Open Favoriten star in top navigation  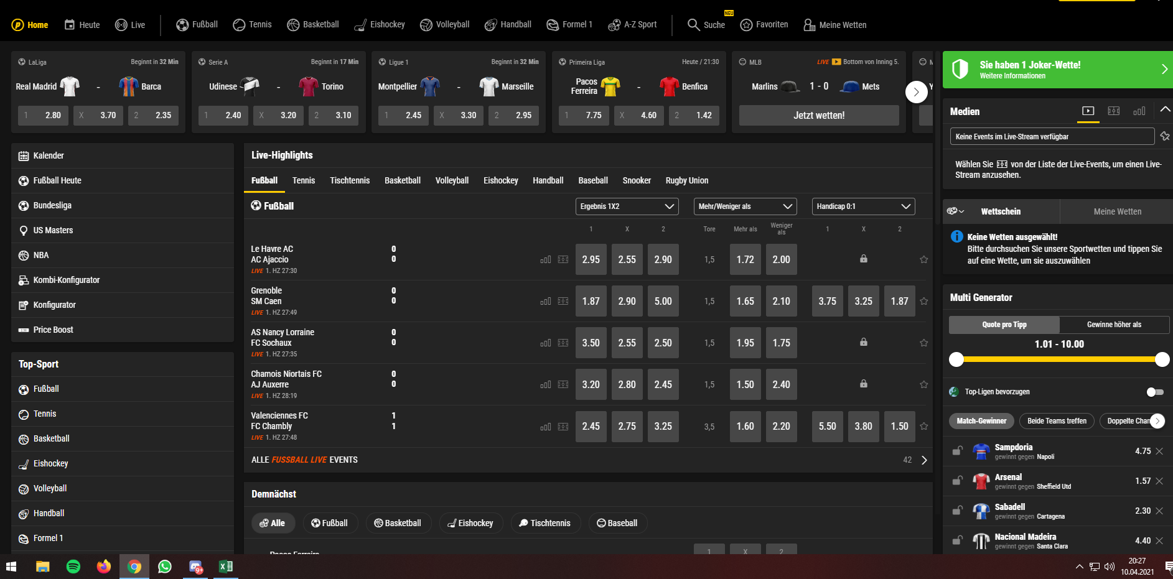click(764, 25)
